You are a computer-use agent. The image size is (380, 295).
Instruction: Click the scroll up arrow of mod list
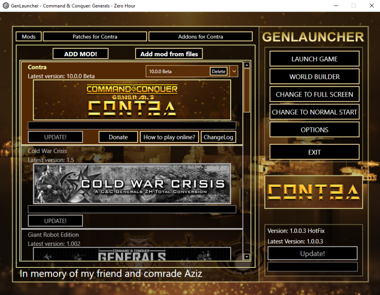click(247, 65)
